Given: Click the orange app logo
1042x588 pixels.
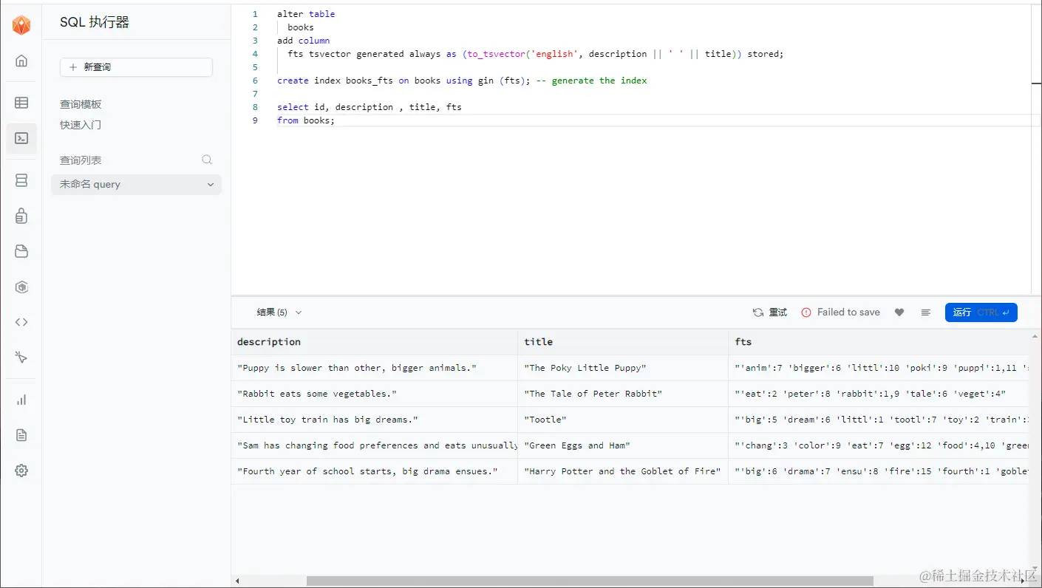Looking at the screenshot, I should tap(21, 24).
